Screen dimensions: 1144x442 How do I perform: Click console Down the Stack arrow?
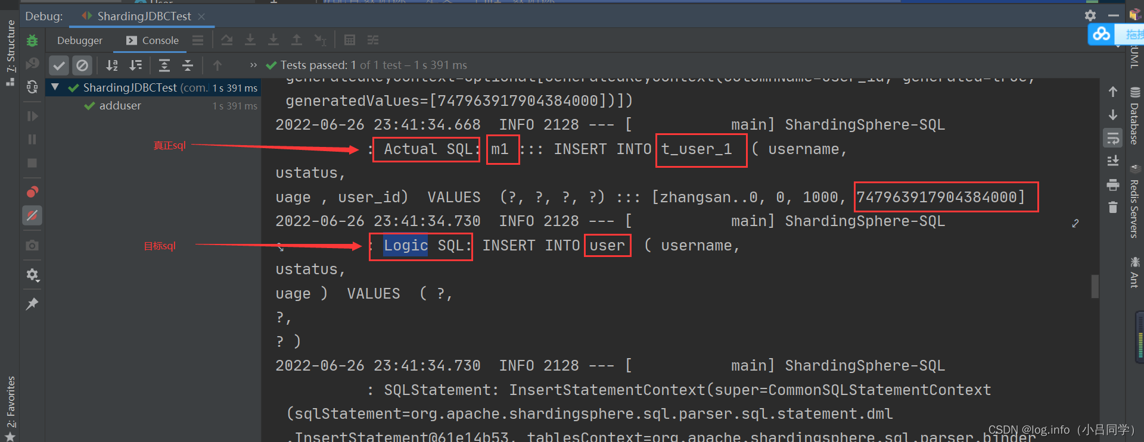pos(1113,115)
